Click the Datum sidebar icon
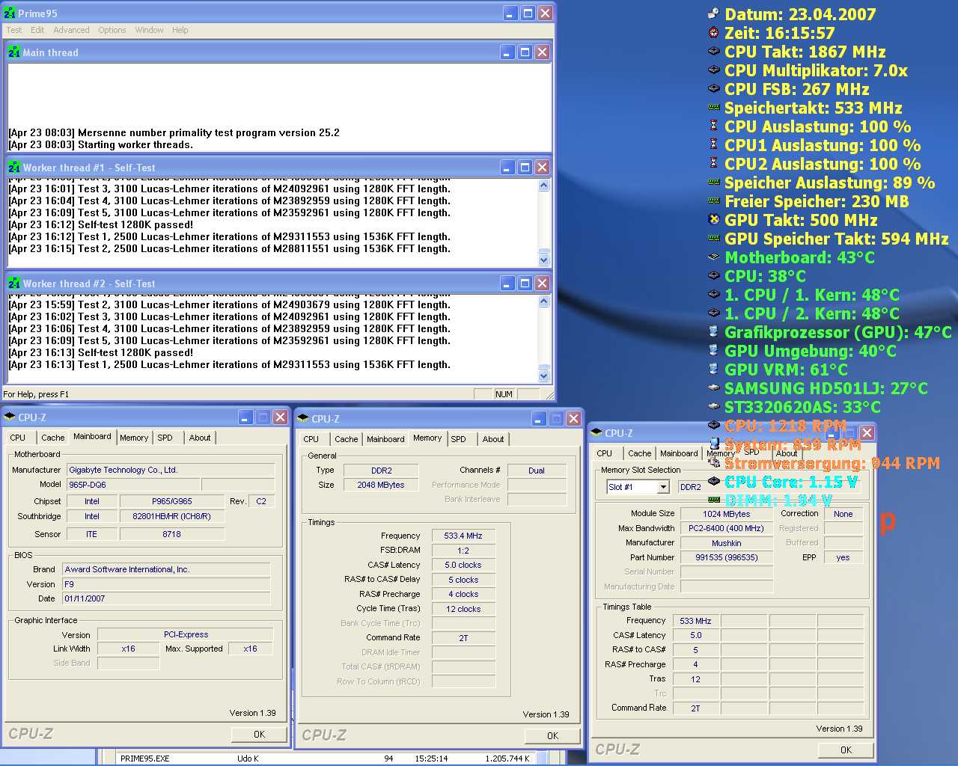The width and height of the screenshot is (958, 766). pos(713,13)
